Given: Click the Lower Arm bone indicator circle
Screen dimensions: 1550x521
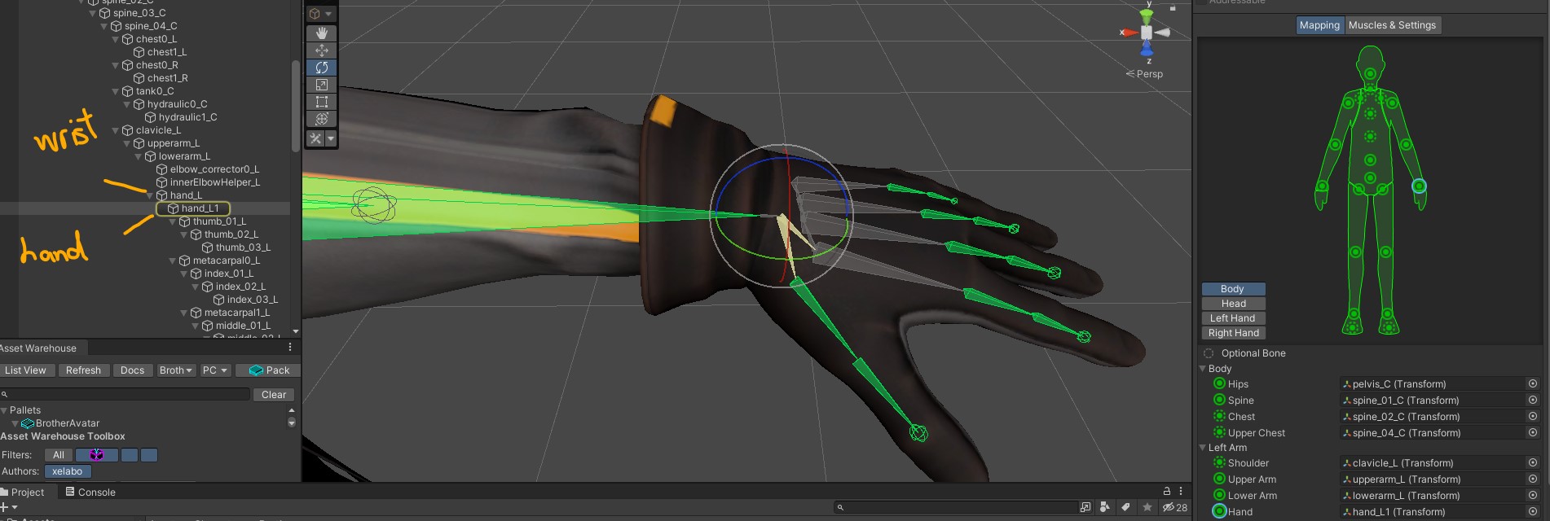Looking at the screenshot, I should click(x=1219, y=495).
